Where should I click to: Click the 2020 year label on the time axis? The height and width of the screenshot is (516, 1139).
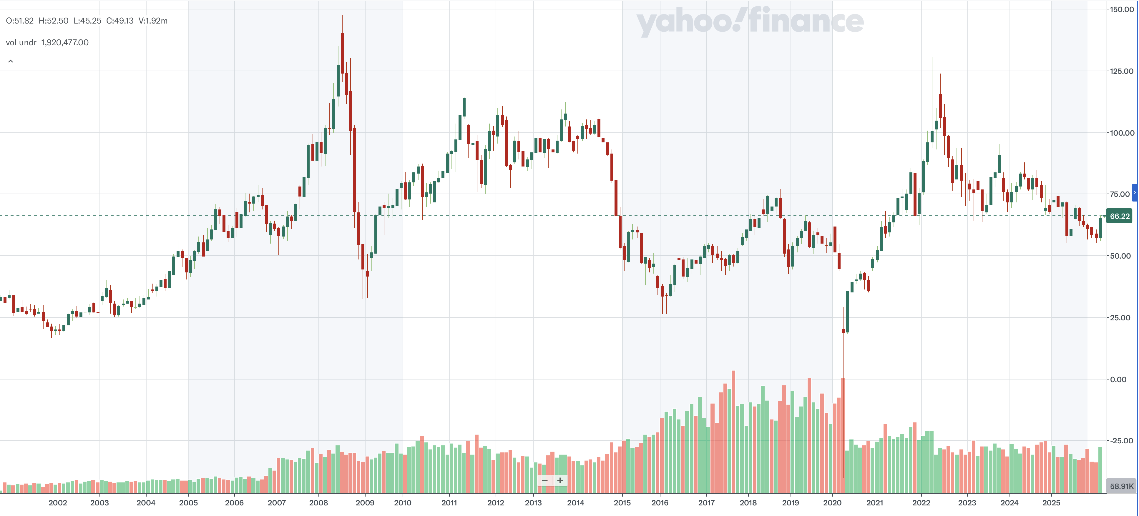(832, 503)
